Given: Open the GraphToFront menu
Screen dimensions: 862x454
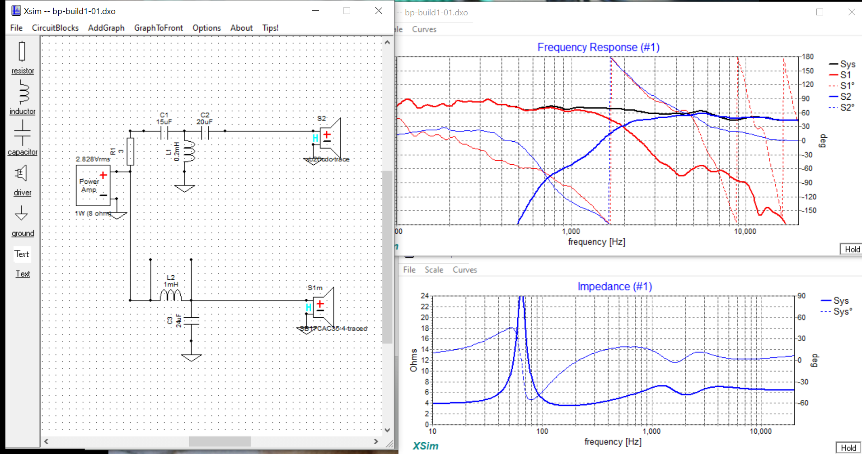Looking at the screenshot, I should point(159,28).
